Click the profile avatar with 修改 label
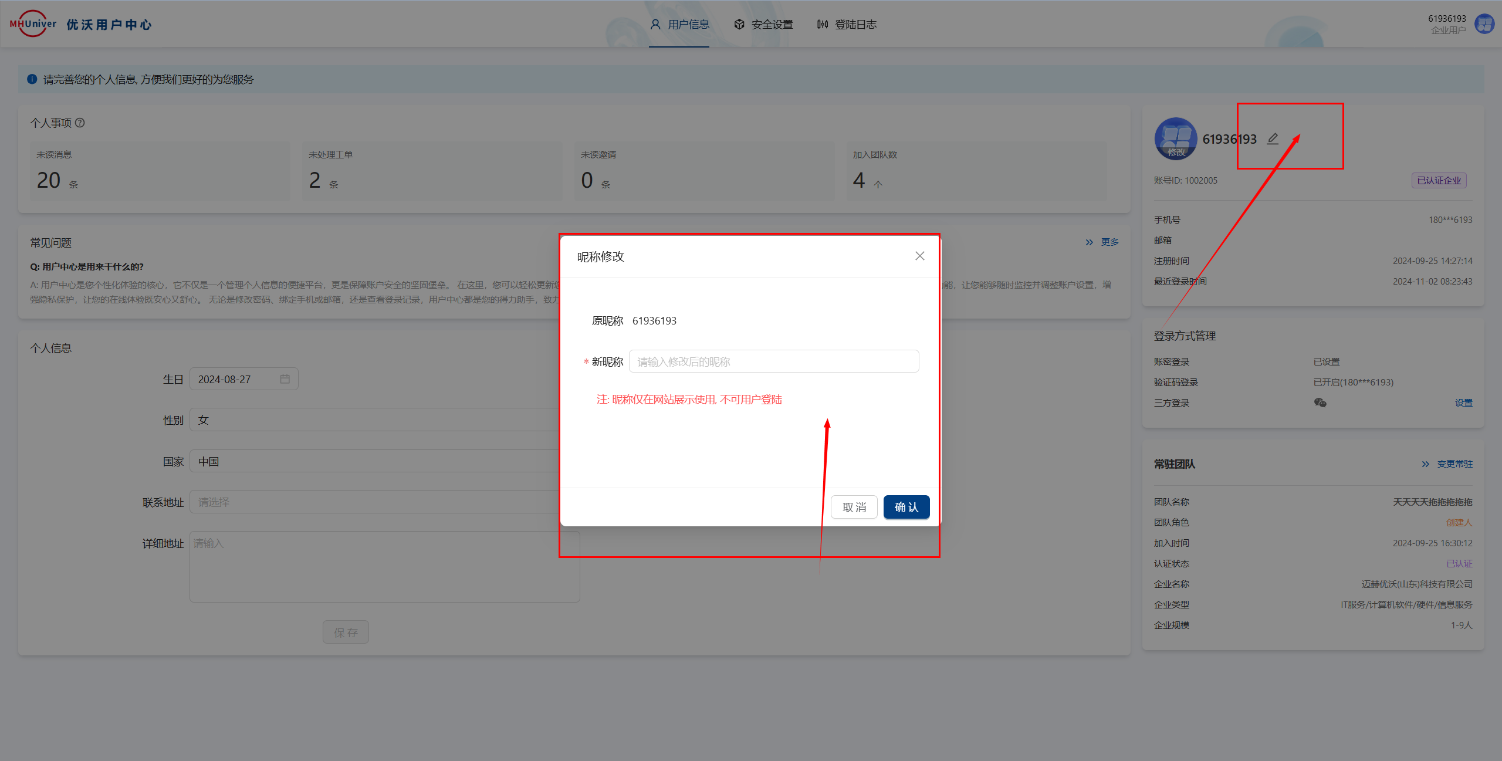 pos(1175,139)
